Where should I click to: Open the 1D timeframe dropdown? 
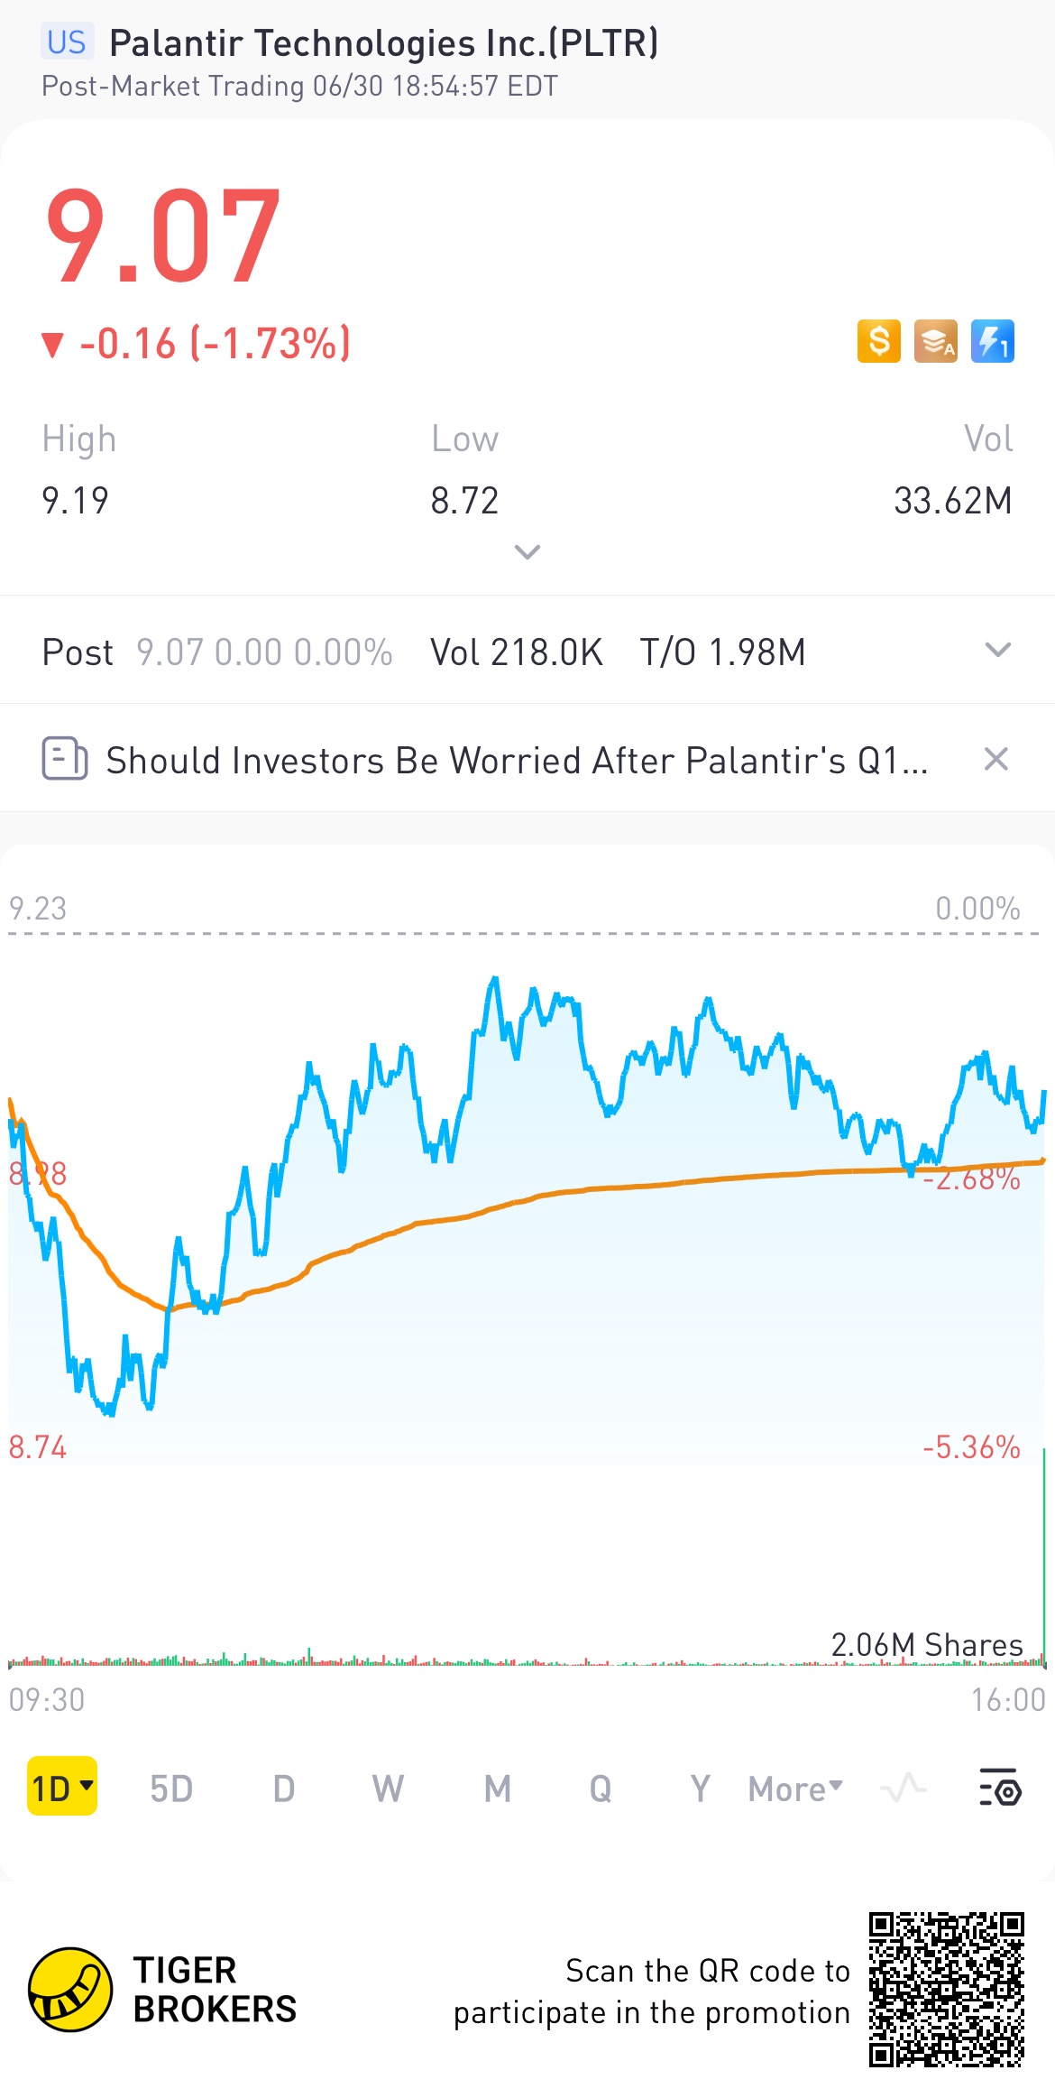(61, 1787)
